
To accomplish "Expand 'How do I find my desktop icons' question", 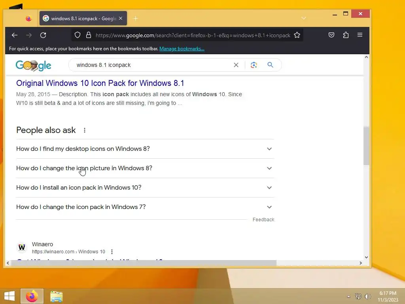I will 145,149.
